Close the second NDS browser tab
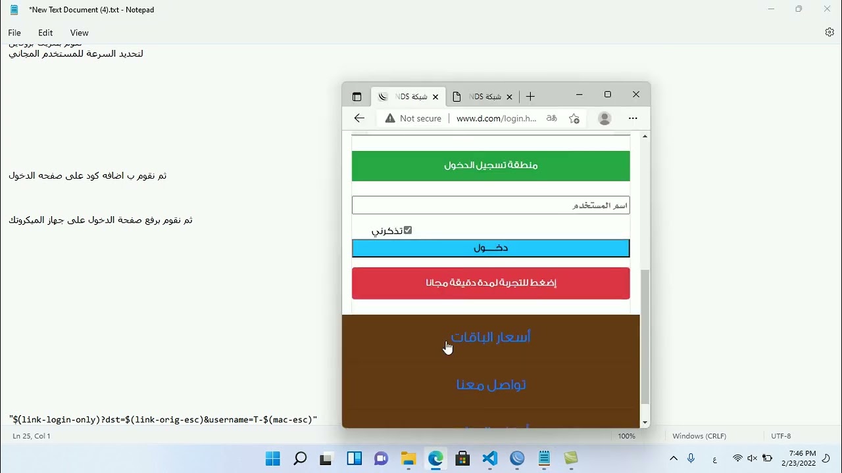The height and width of the screenshot is (473, 842). (509, 97)
